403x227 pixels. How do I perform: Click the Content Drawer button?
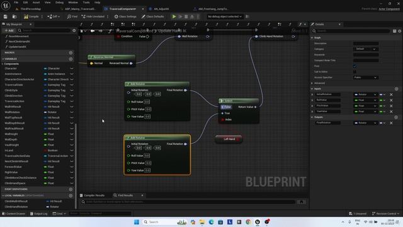click(14, 214)
